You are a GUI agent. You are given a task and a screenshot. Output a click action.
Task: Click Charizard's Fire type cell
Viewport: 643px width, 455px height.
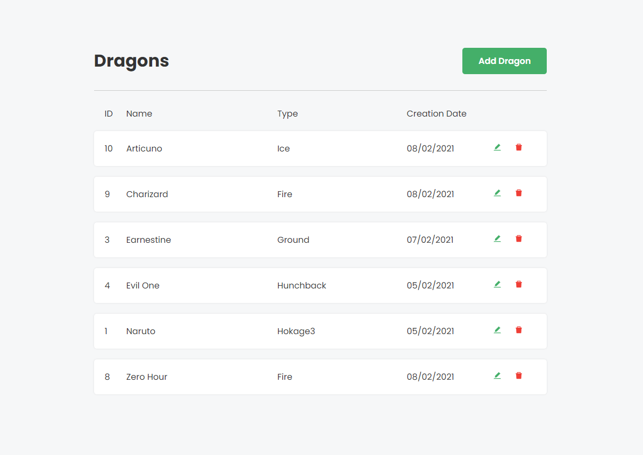(284, 194)
